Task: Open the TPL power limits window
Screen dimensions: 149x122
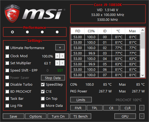Action: pyautogui.click(x=95, y=108)
